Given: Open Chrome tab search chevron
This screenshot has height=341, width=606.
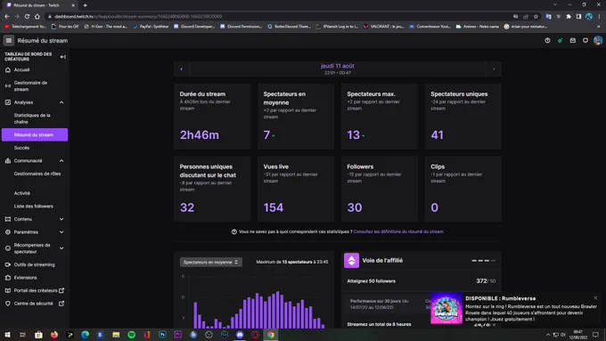Looking at the screenshot, I should 555,5.
